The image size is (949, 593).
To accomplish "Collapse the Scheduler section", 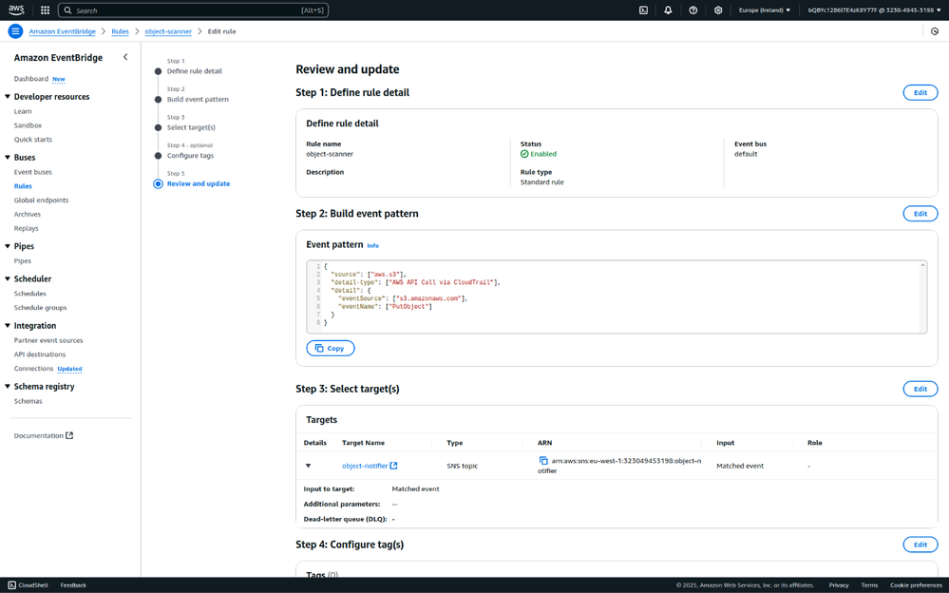I will pos(8,279).
